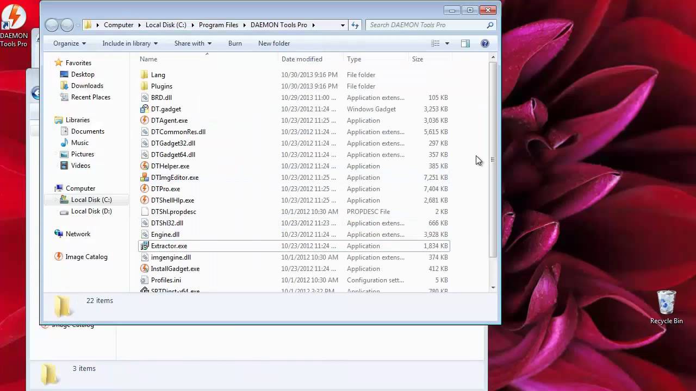Sort by the Date modified column header

(x=302, y=59)
